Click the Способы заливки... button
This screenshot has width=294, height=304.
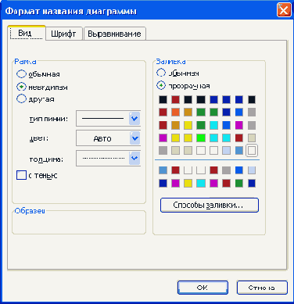[210, 205]
